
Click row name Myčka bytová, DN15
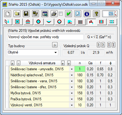tap(26, 93)
